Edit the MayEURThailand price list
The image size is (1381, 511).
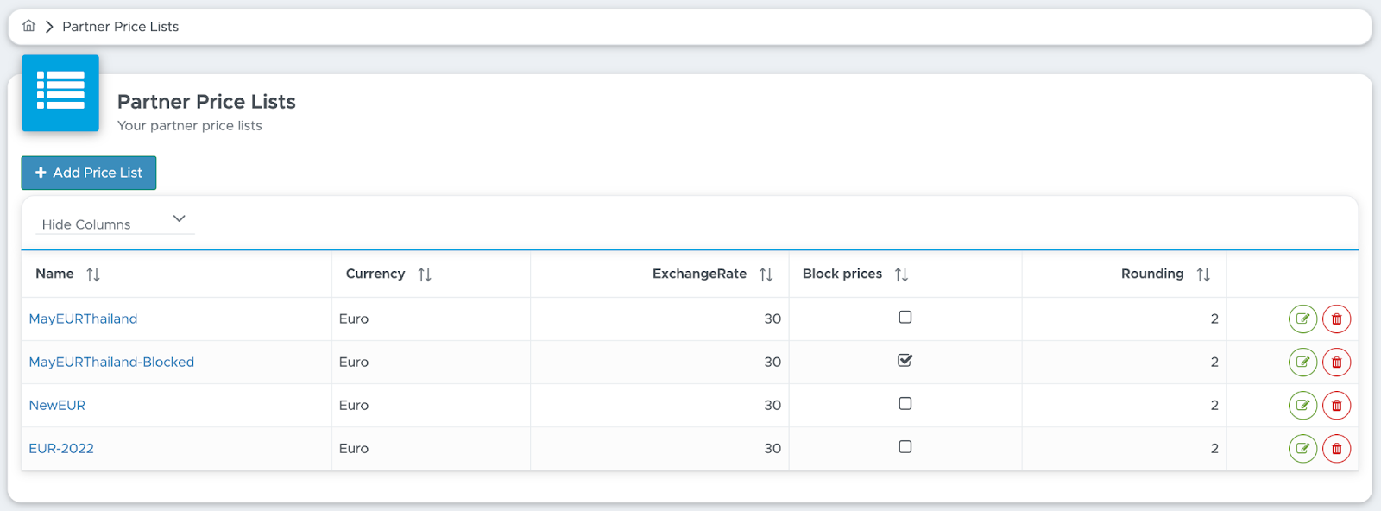1302,319
